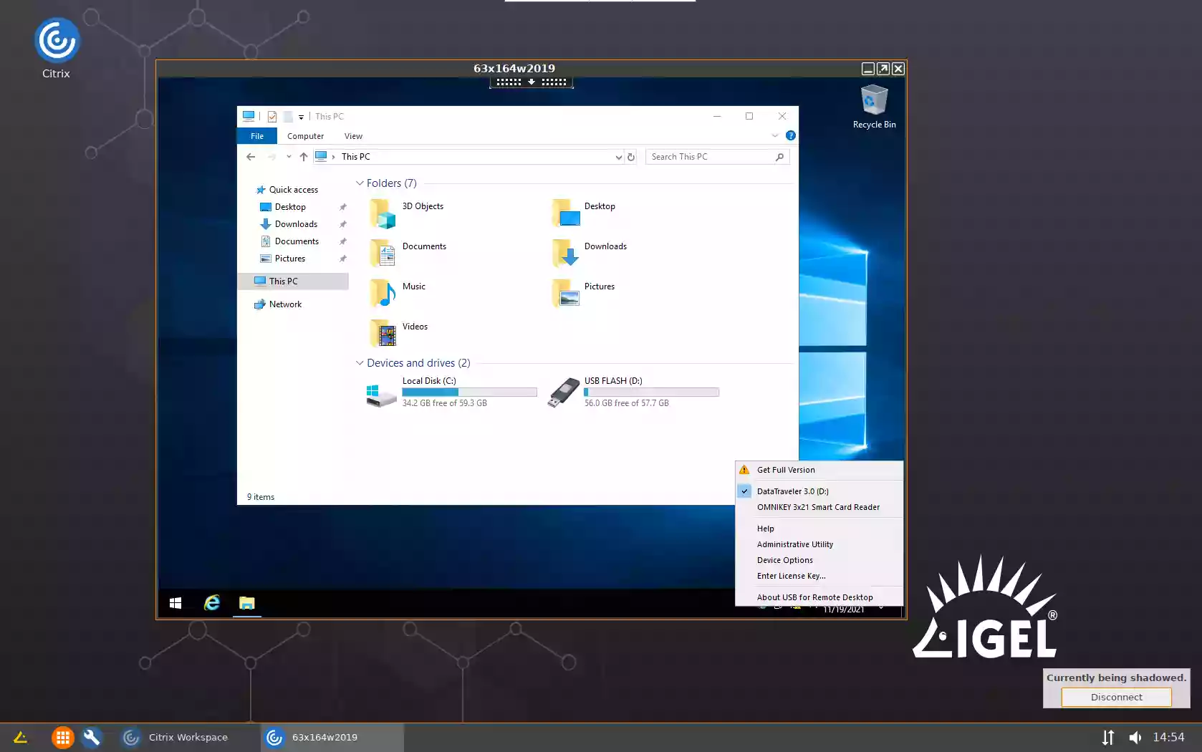Open network status tray icon

coord(1108,737)
